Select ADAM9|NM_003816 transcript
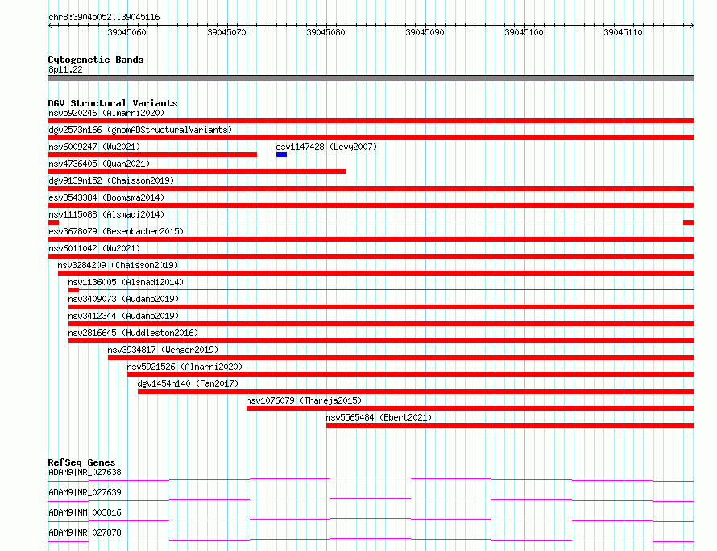The height and width of the screenshot is (551, 717). tap(85, 512)
